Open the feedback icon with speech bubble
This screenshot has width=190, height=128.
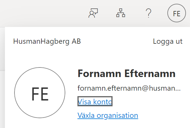(93, 13)
